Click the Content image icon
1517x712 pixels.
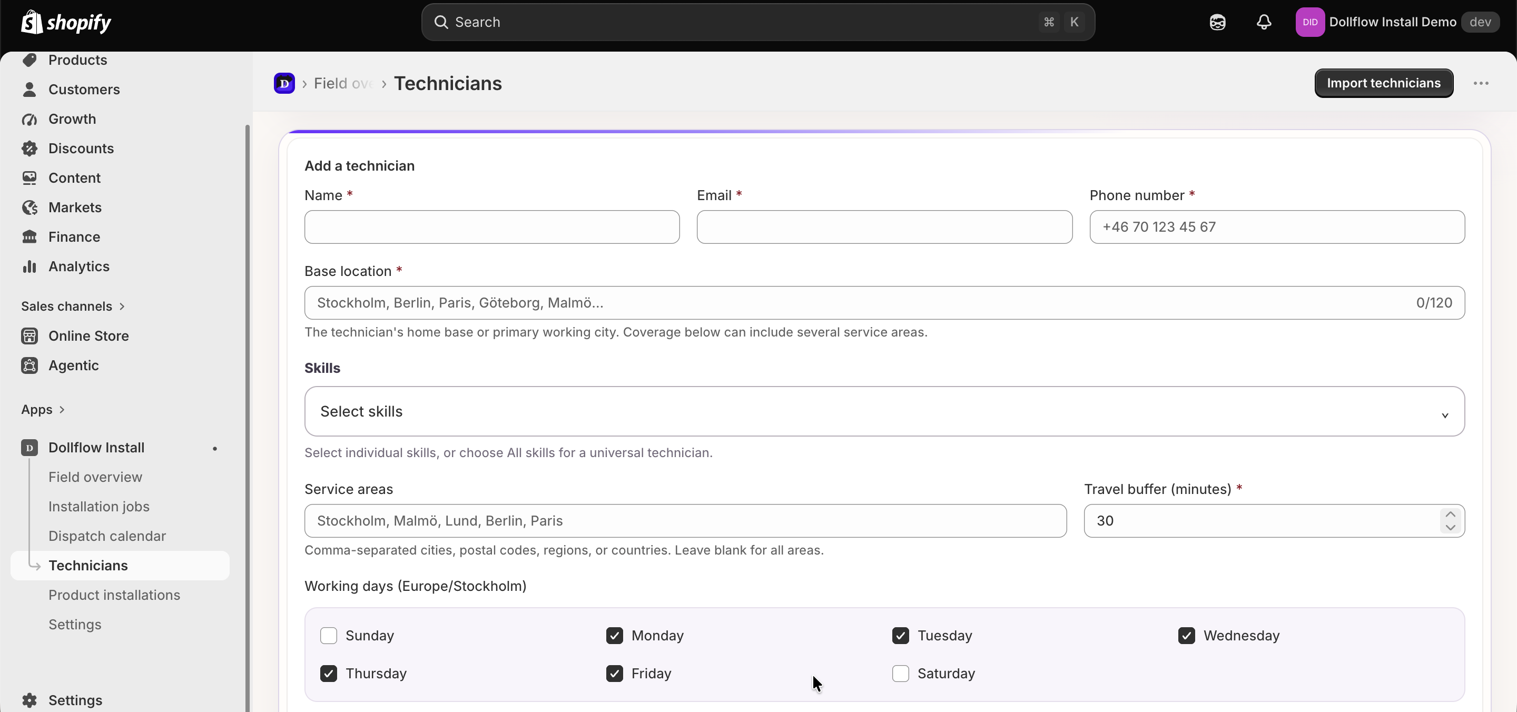point(29,178)
